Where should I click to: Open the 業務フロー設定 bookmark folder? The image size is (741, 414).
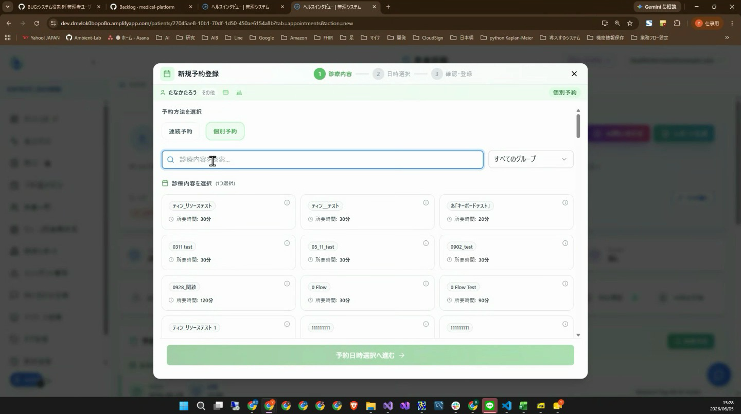click(x=649, y=37)
